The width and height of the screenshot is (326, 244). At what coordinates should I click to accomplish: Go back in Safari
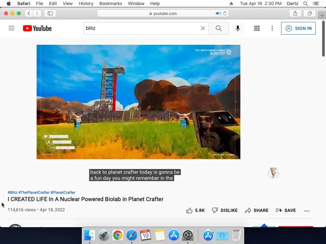coord(29,13)
